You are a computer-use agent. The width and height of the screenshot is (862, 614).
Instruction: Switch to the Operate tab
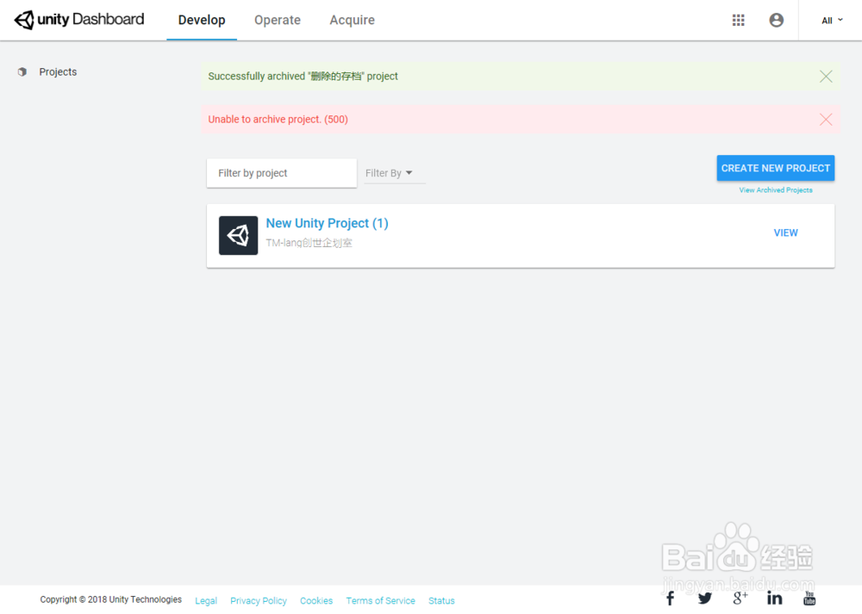click(277, 21)
